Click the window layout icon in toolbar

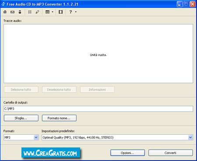click(47, 12)
